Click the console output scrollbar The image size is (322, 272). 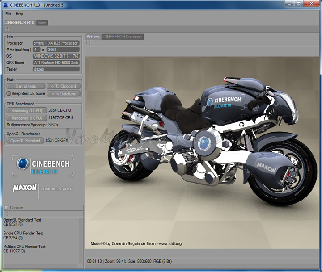(x=81, y=240)
